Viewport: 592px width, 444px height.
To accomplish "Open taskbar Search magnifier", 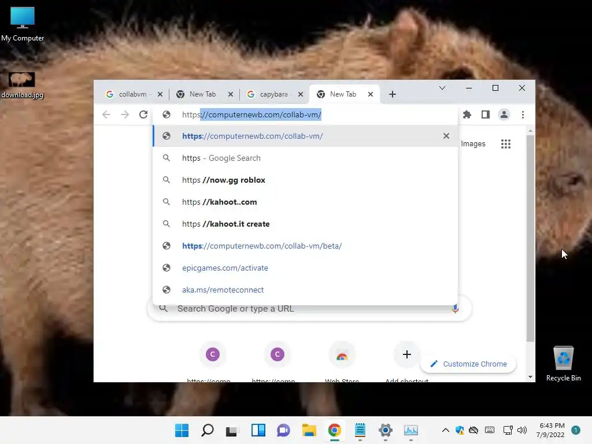I will coord(208,430).
